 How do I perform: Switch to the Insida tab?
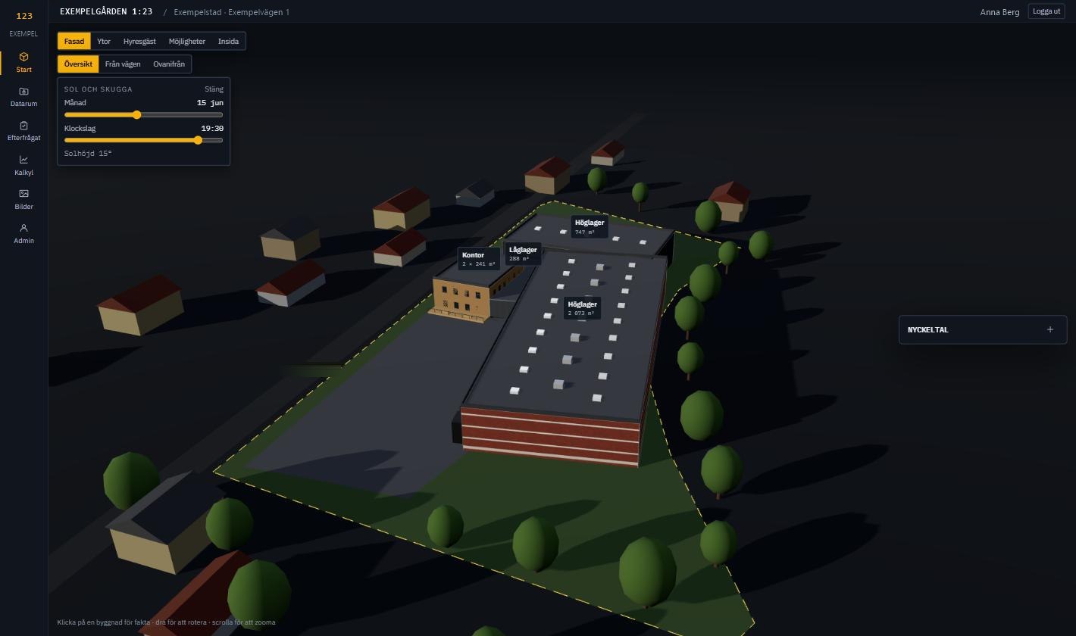click(x=228, y=42)
